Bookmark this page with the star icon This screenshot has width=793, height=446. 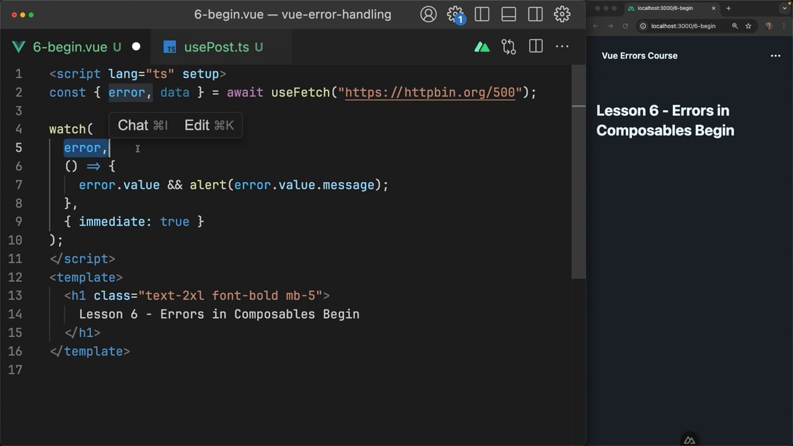coord(748,26)
